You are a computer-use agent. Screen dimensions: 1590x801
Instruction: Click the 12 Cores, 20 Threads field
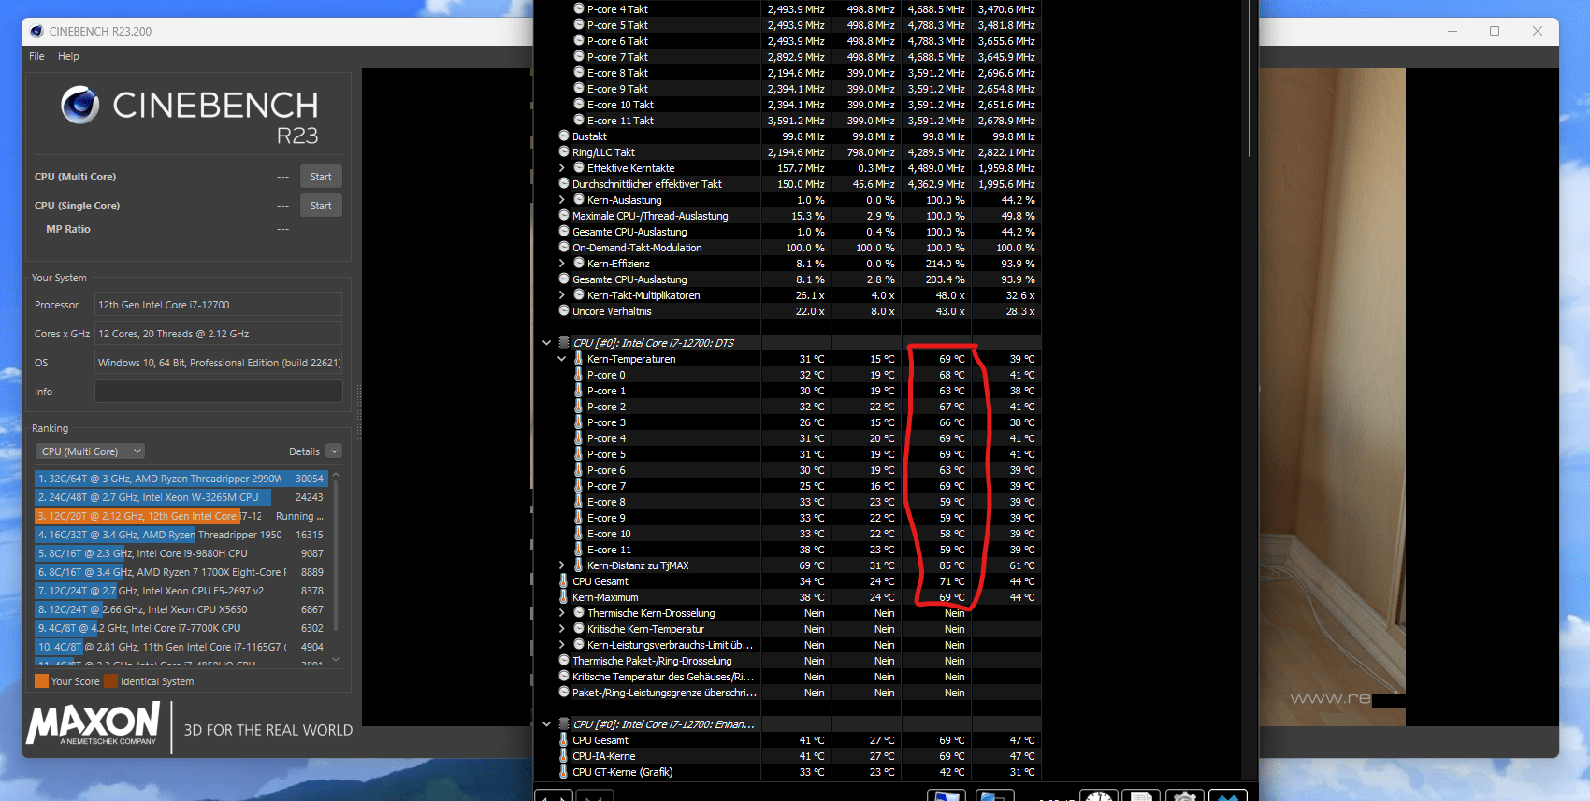218,334
